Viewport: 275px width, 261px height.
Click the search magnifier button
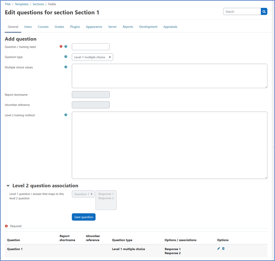tap(264, 12)
